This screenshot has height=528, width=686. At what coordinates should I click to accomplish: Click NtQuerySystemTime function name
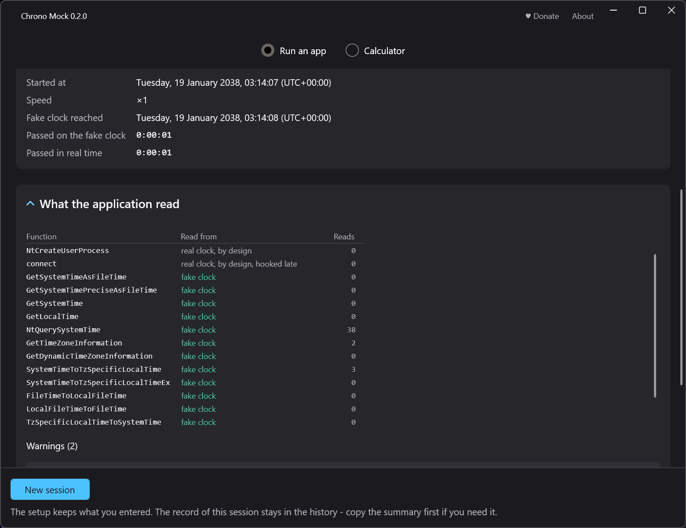point(63,330)
